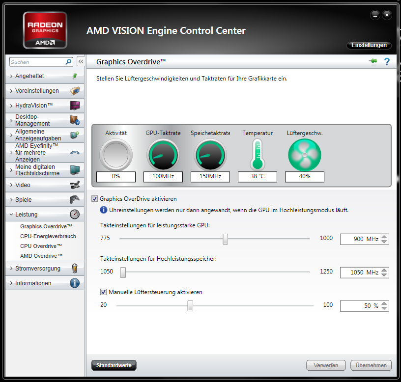
Task: Click the Temperatur thermometer icon
Action: tap(258, 154)
